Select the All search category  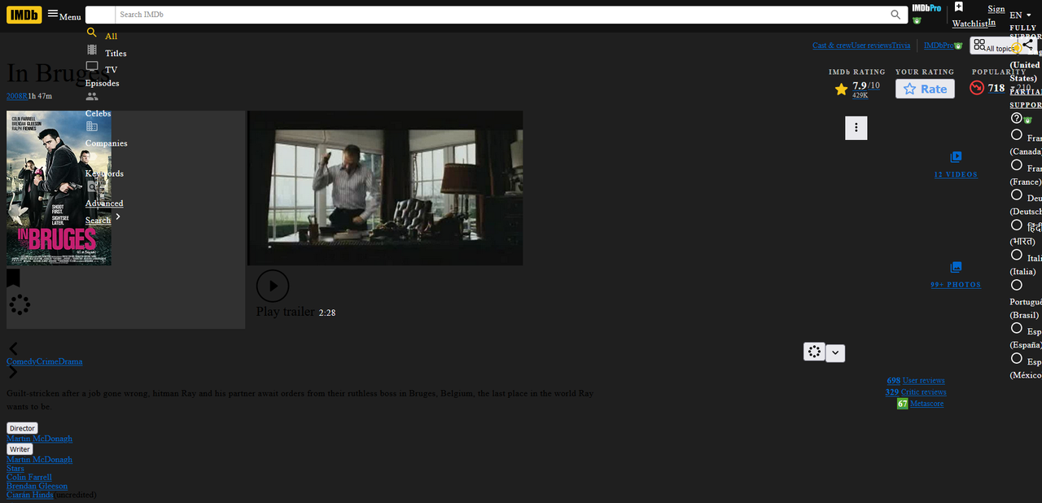pos(111,36)
